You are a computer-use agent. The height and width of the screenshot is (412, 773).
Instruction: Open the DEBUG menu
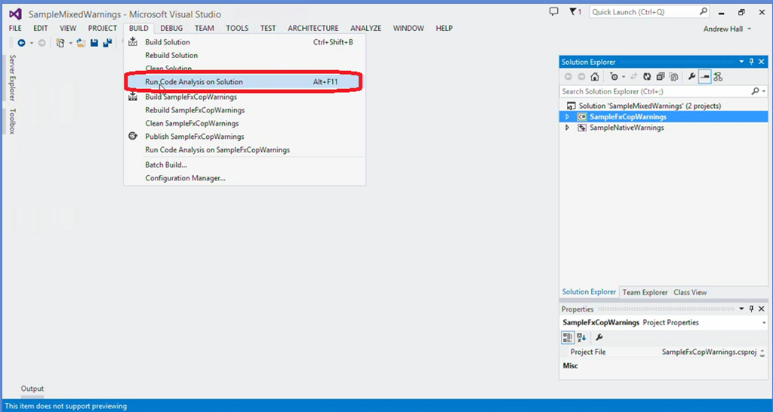[x=171, y=28]
